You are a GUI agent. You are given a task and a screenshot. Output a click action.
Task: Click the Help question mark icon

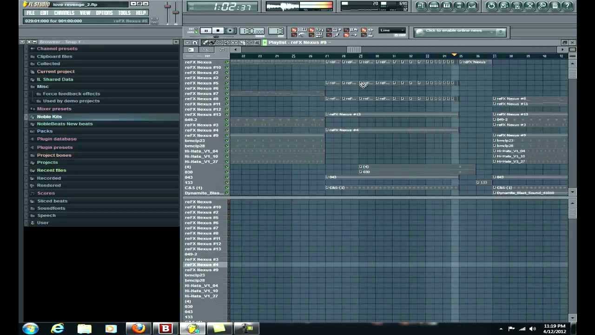pos(567,6)
